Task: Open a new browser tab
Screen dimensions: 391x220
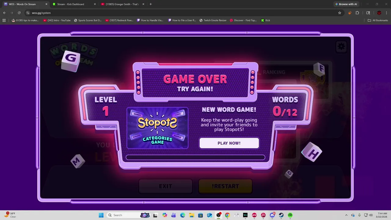Action: pyautogui.click(x=151, y=4)
